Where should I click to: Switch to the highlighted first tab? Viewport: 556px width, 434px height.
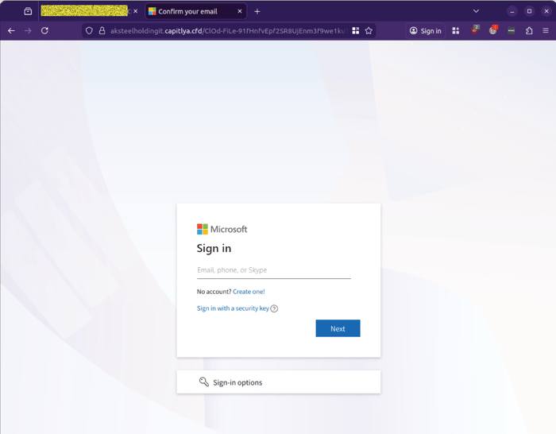click(x=84, y=11)
